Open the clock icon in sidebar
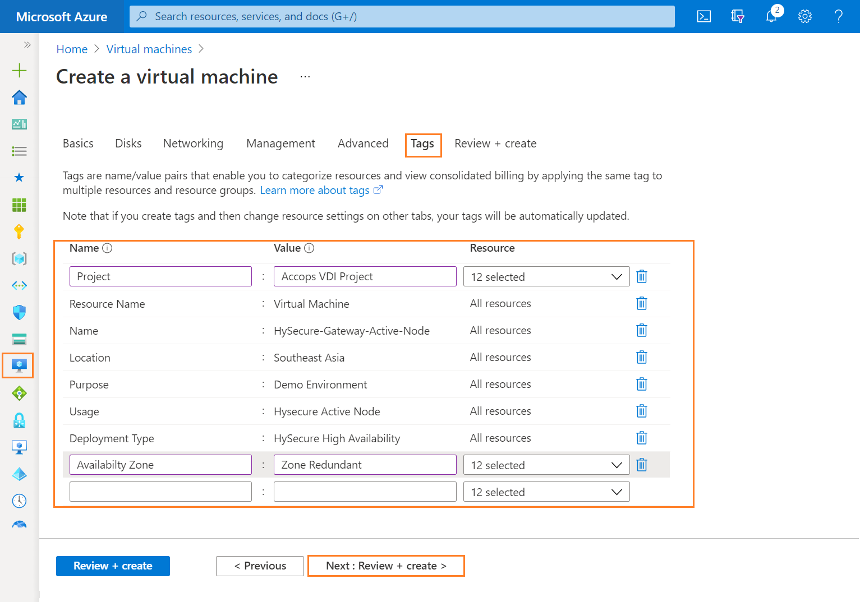Screen dimensions: 860x602 point(19,501)
